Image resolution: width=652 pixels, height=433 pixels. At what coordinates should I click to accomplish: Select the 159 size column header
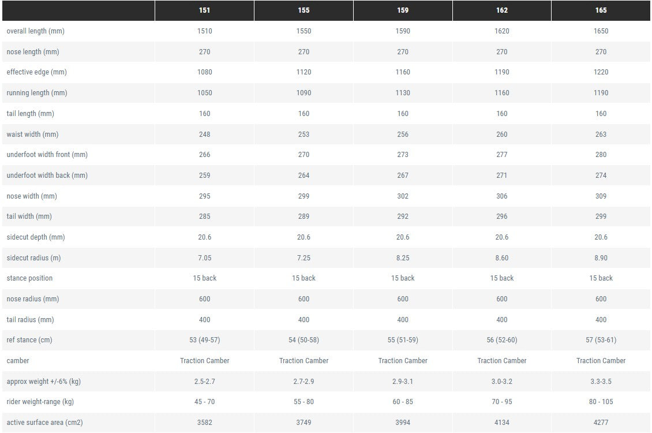click(403, 10)
